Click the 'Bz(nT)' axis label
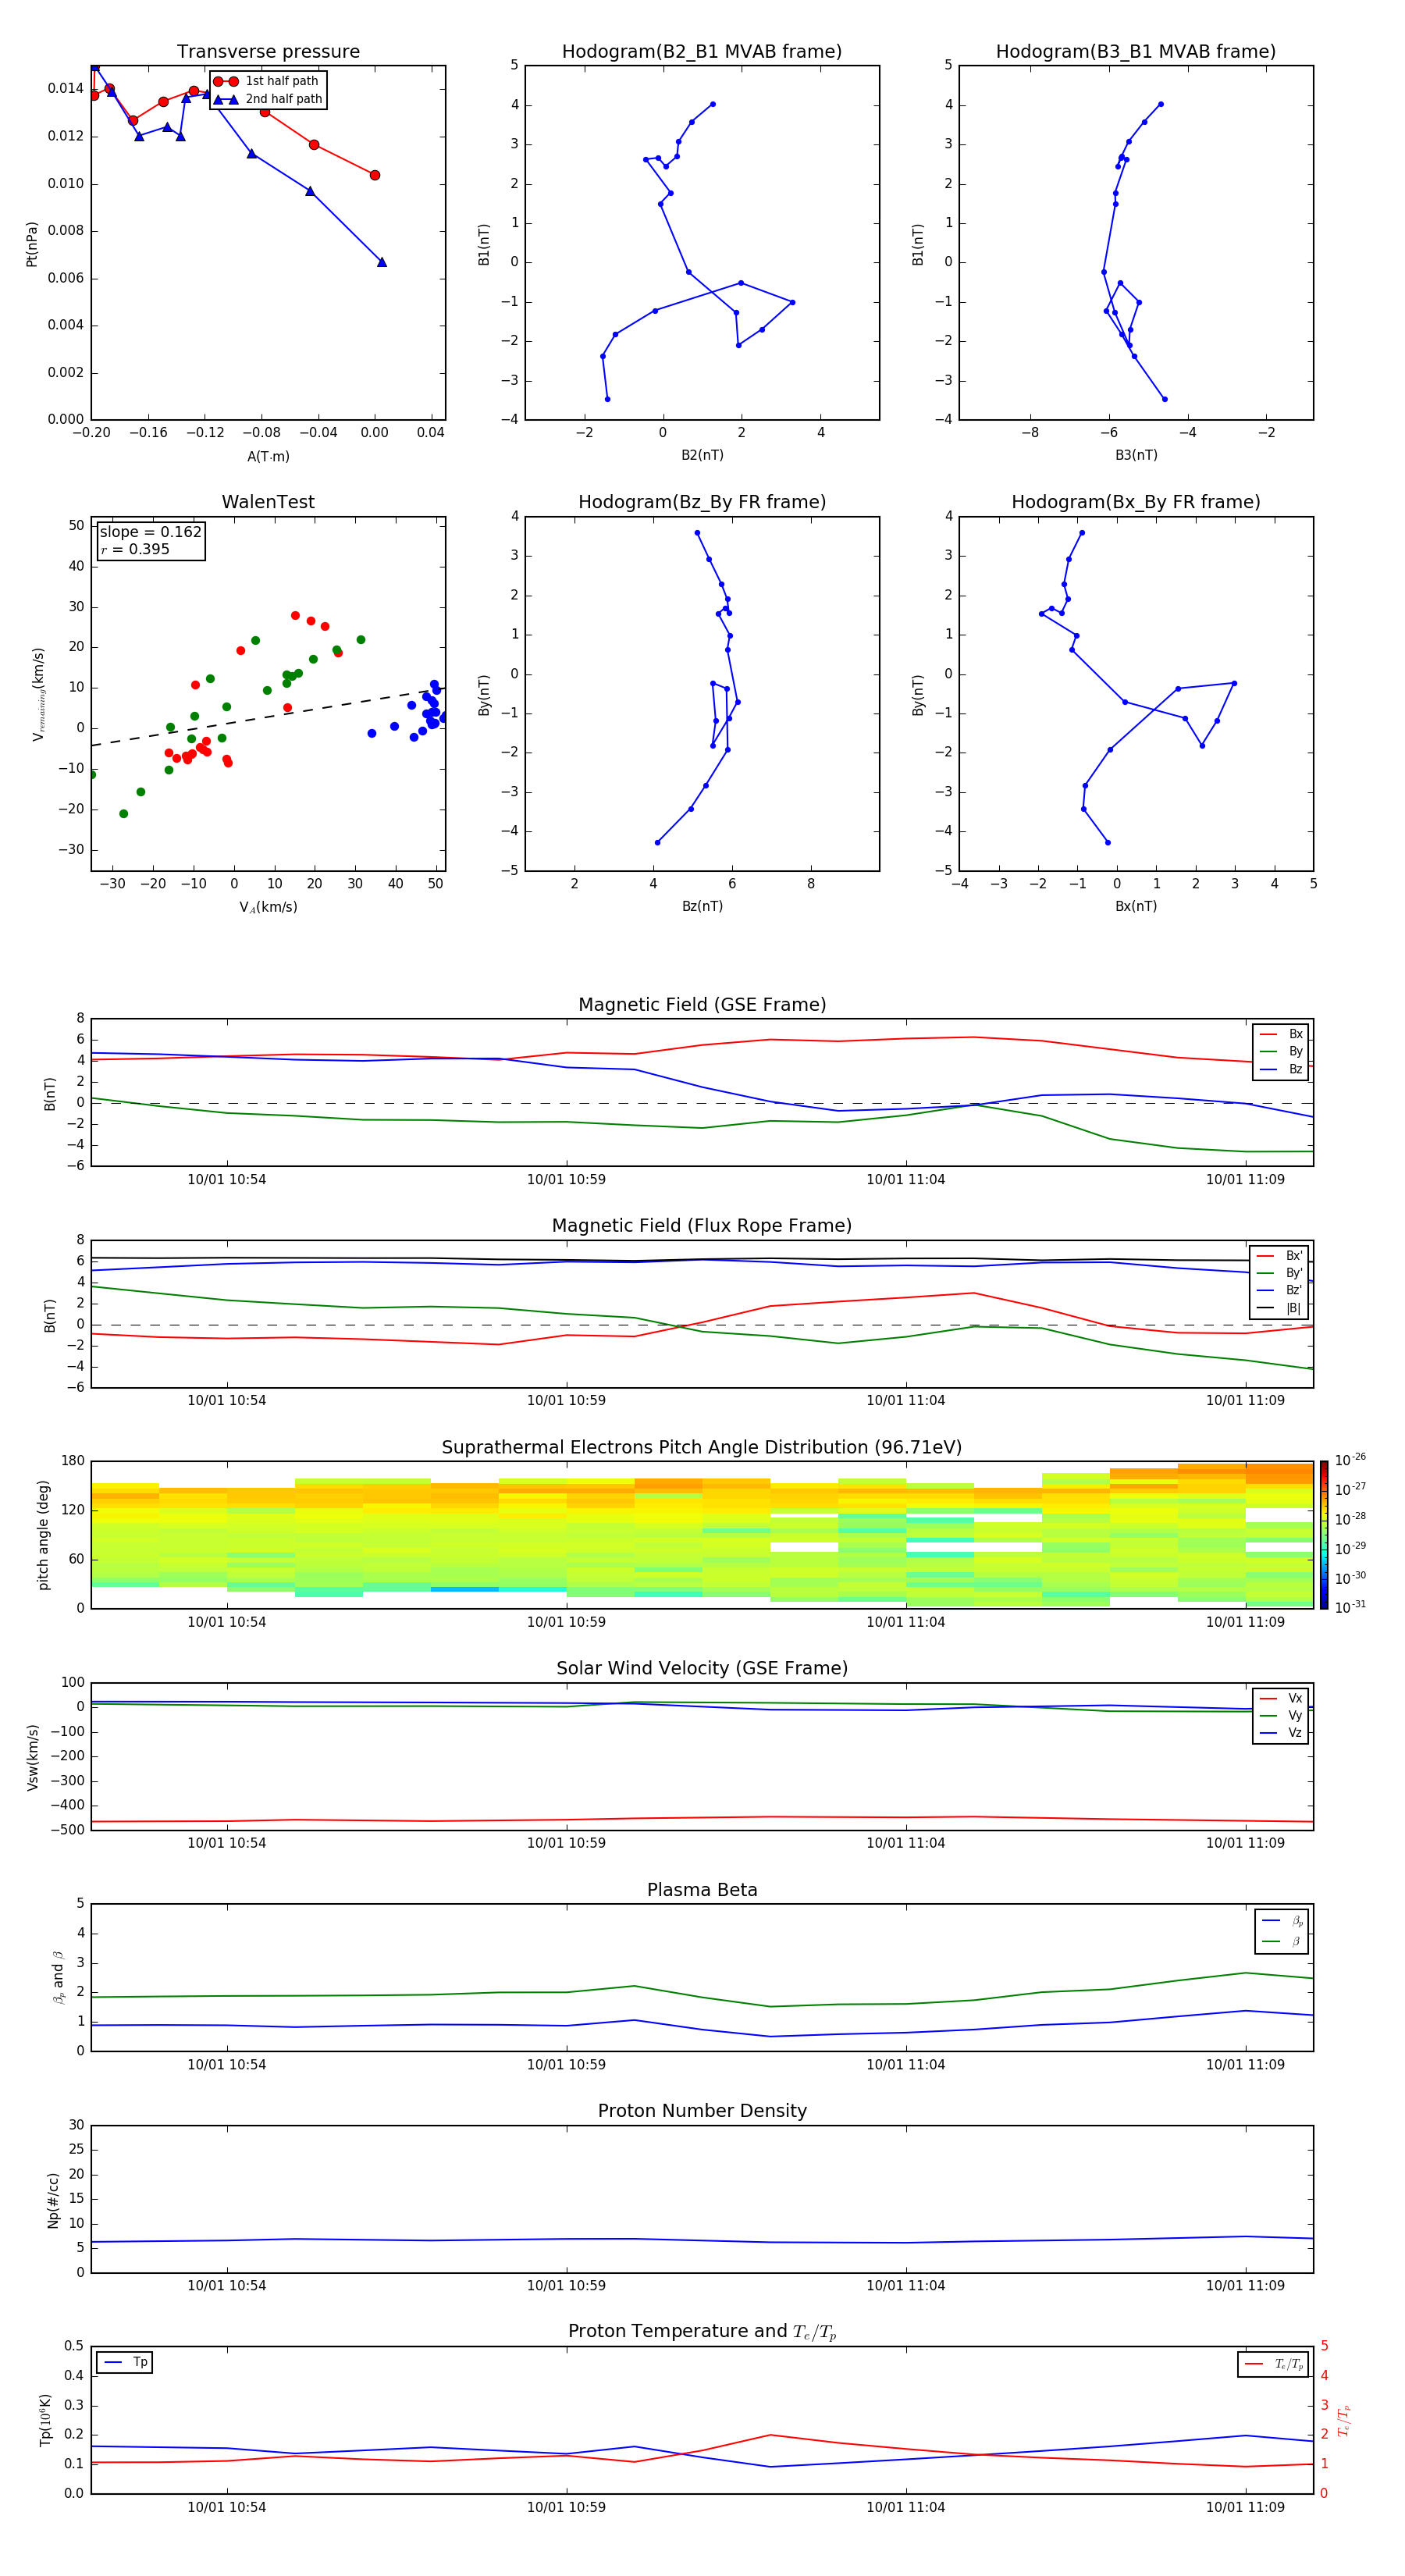Screen dimensions: 1405x2576 pyautogui.click(x=702, y=906)
